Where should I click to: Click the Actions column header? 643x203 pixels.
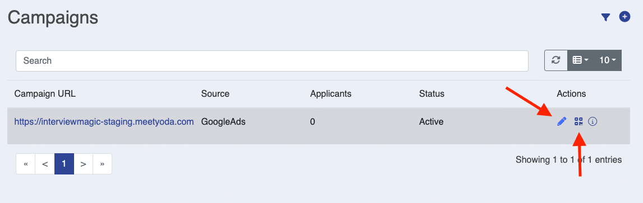click(571, 94)
